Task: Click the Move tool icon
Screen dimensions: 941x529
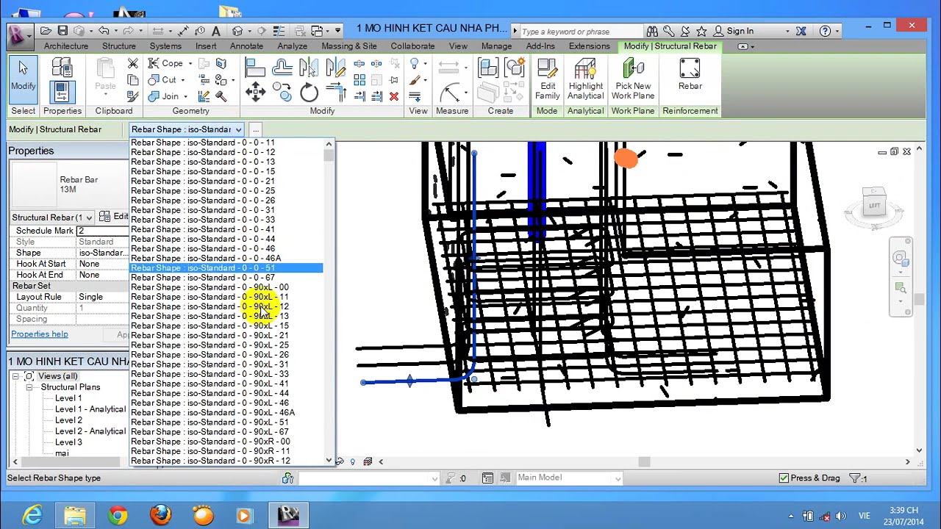Action: click(255, 92)
